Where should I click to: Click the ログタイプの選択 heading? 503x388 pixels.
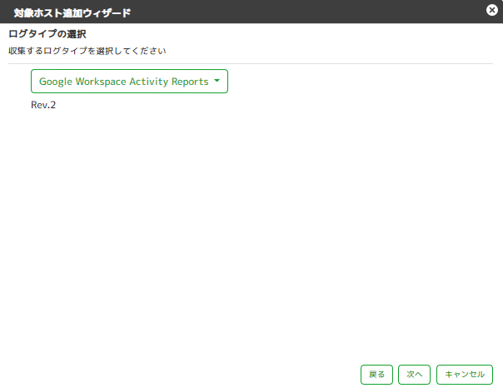[x=47, y=34]
